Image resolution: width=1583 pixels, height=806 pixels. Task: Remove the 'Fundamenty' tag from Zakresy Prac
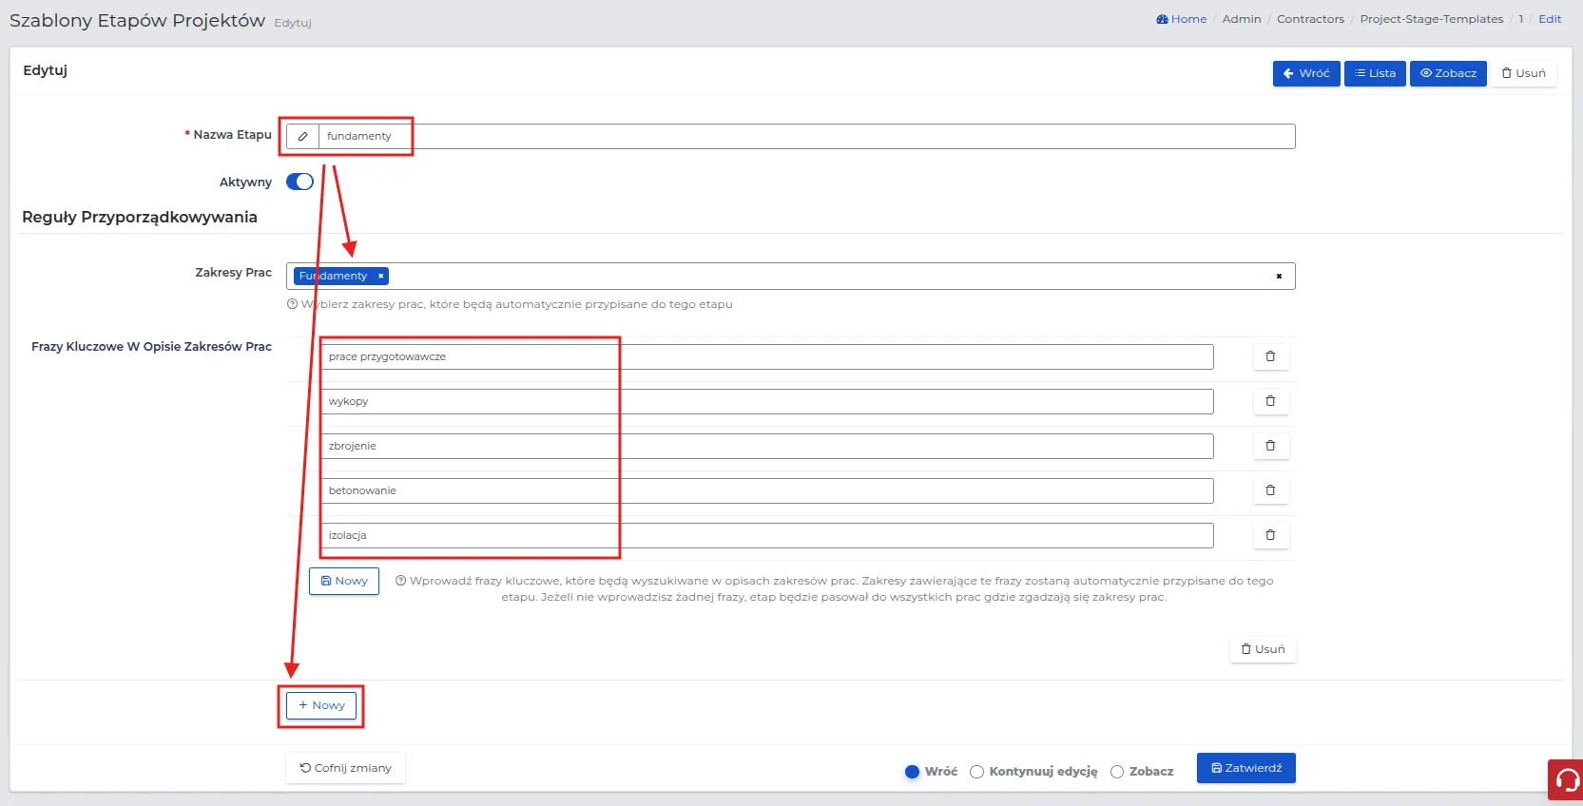point(381,276)
